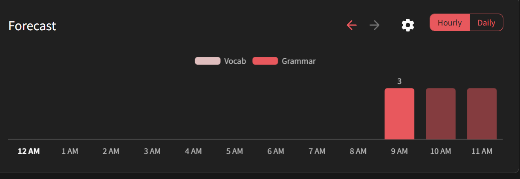Select the 10 AM bar
Viewport: 520px width, 179px height.
(441, 114)
